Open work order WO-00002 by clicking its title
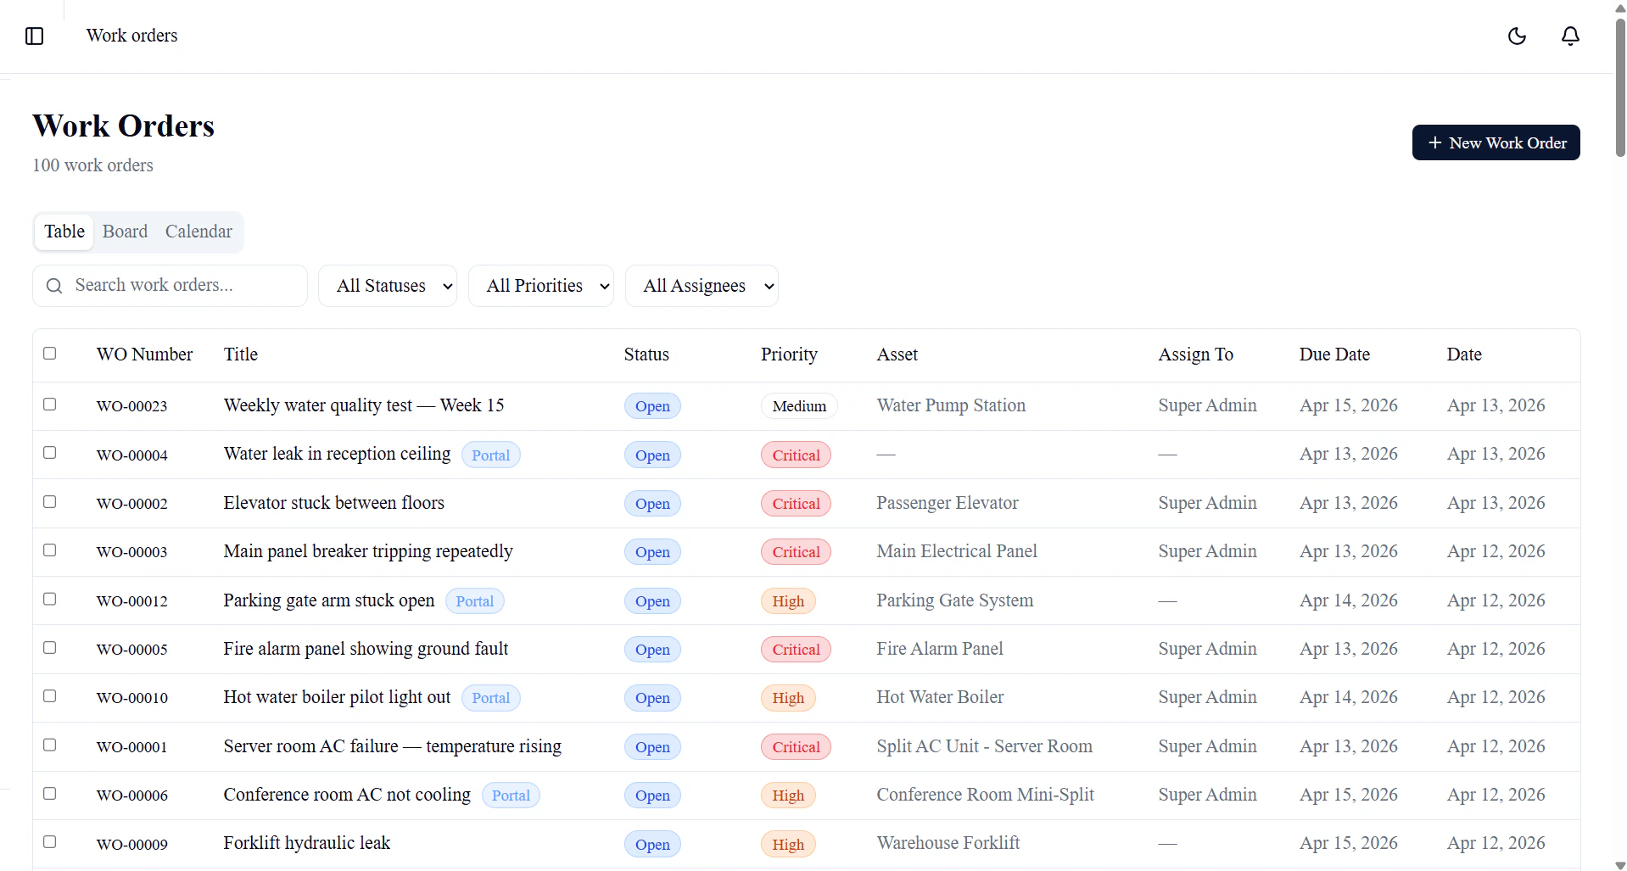The width and height of the screenshot is (1627, 871). click(x=333, y=503)
